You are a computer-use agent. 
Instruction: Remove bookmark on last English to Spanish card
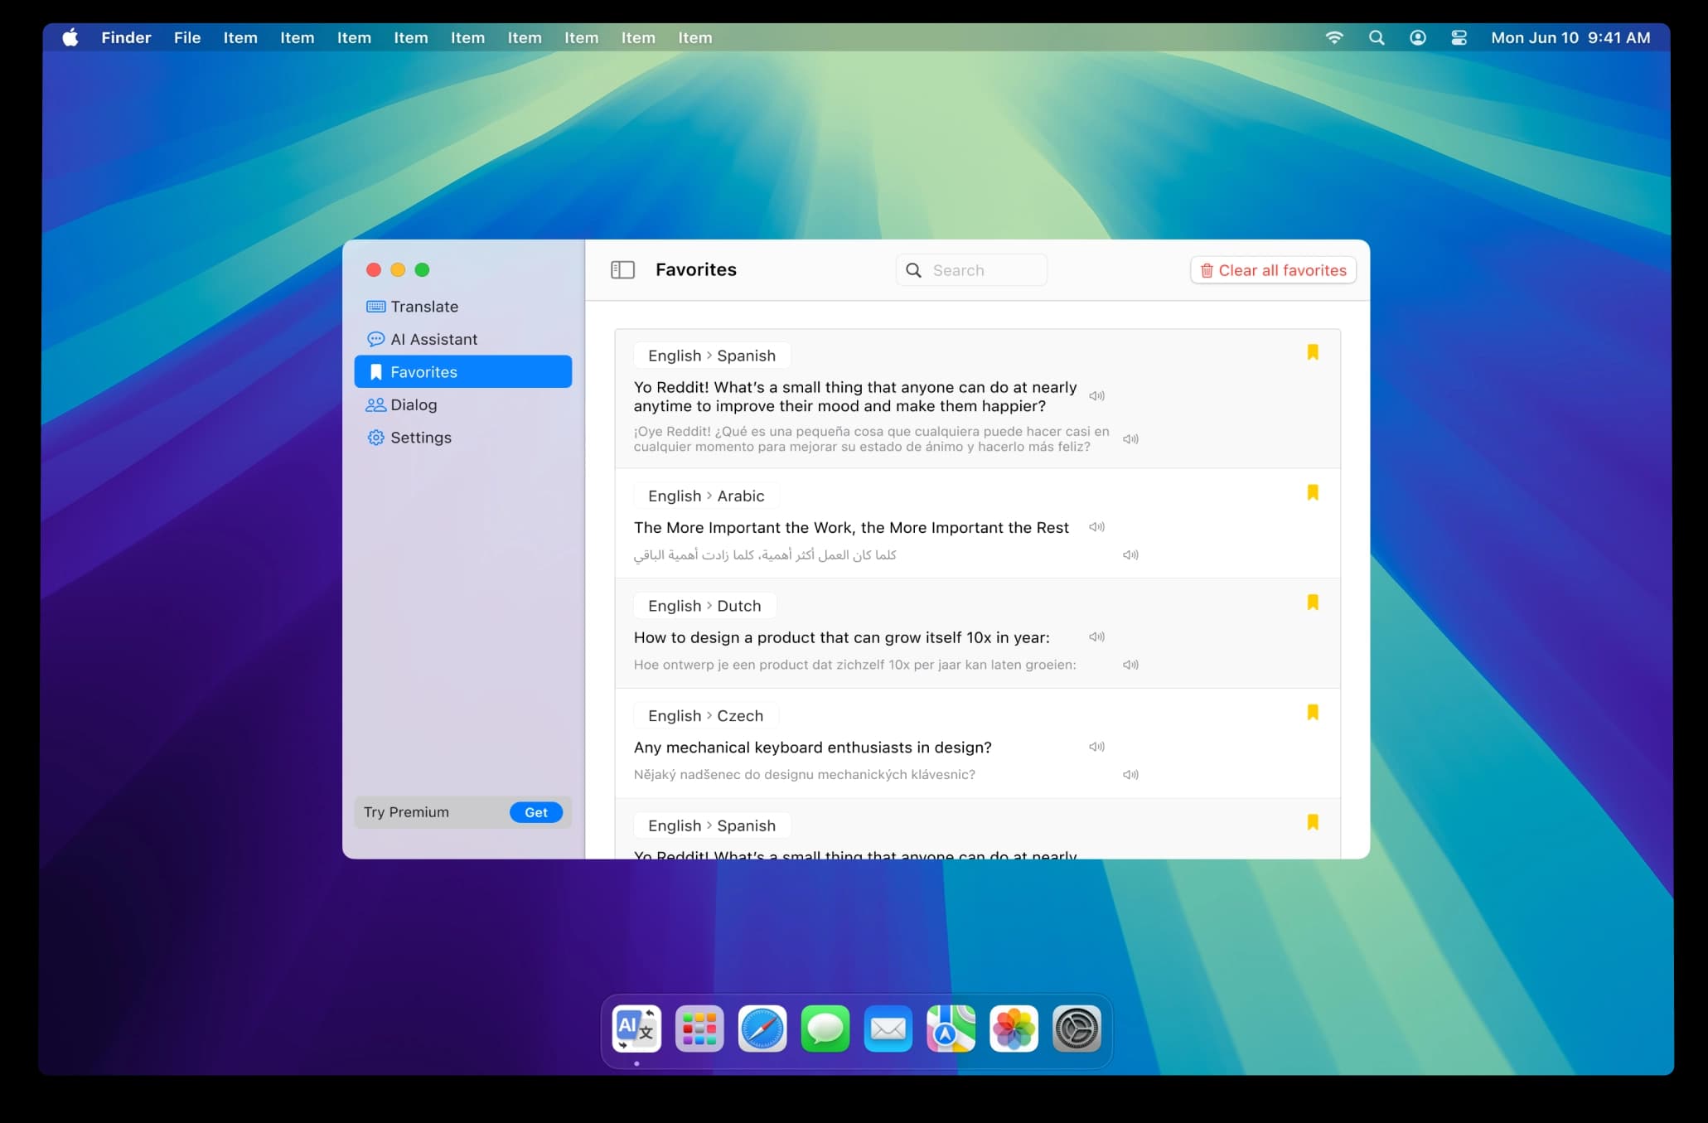(1313, 822)
